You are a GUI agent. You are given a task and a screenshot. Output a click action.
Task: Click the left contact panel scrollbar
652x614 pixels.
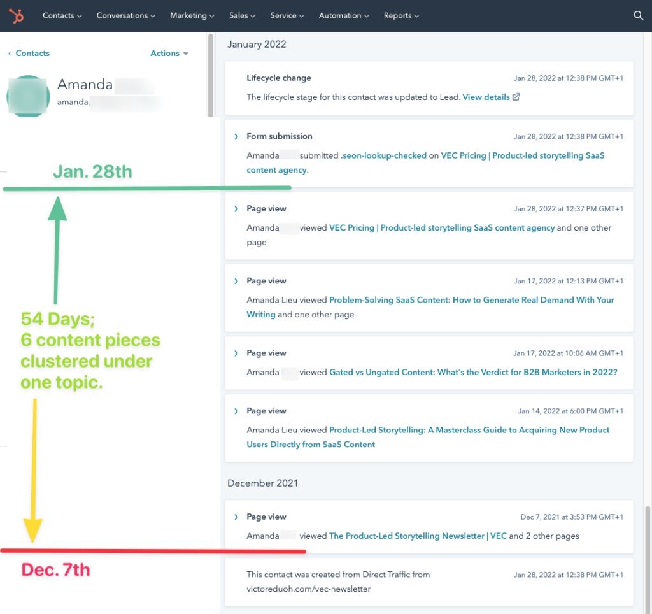point(211,75)
